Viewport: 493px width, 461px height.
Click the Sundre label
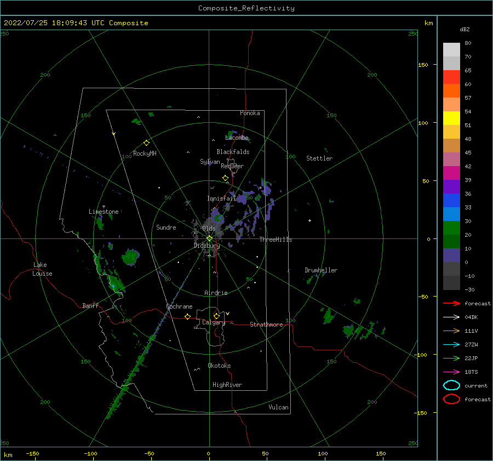[x=166, y=227]
